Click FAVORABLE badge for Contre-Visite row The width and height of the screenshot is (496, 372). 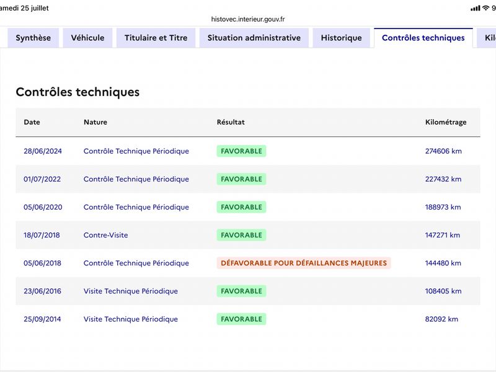[241, 235]
